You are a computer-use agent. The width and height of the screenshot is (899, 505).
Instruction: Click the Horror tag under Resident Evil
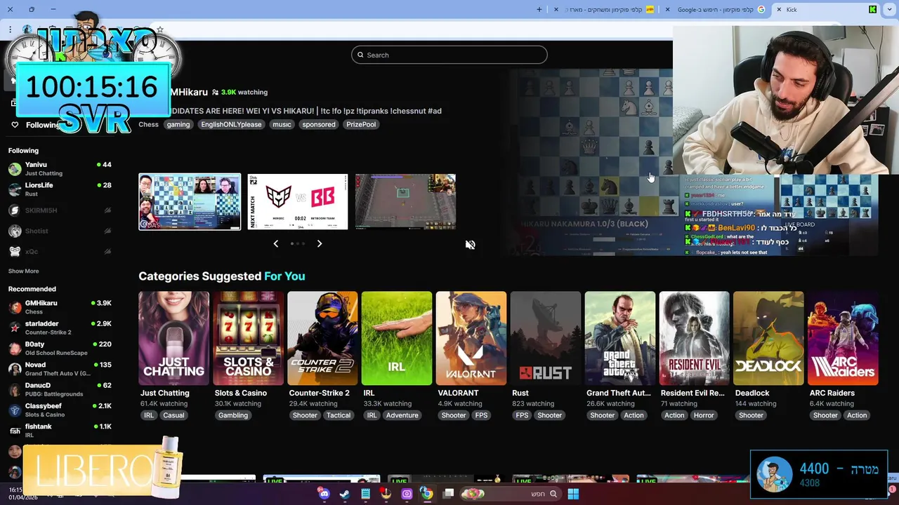(704, 415)
